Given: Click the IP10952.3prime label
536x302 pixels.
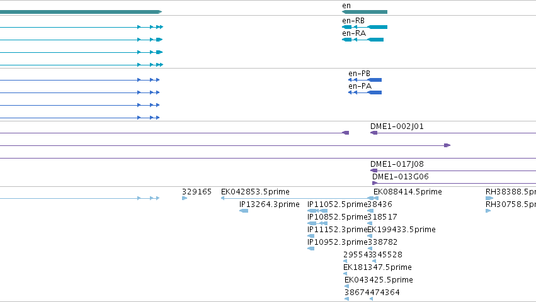Looking at the screenshot, I should 337,243.
